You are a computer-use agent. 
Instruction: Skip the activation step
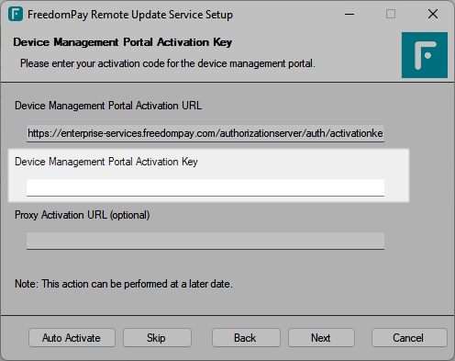[x=157, y=338]
